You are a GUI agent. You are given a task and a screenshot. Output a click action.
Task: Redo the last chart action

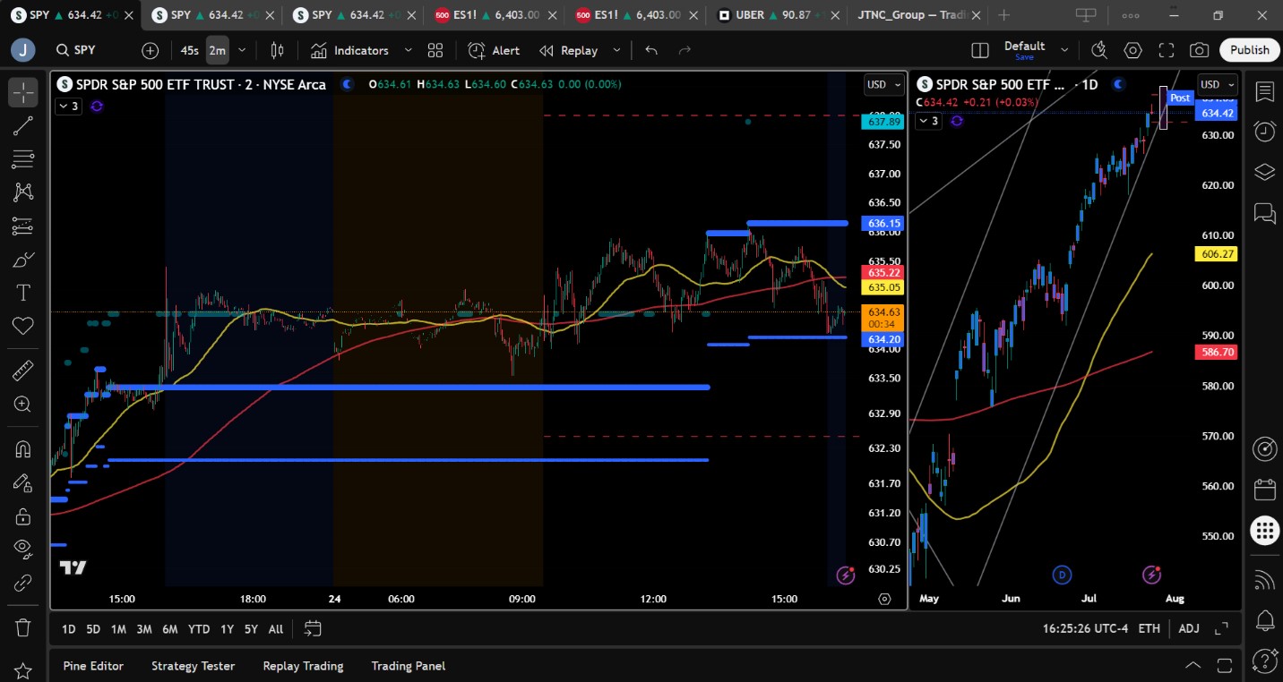[685, 51]
